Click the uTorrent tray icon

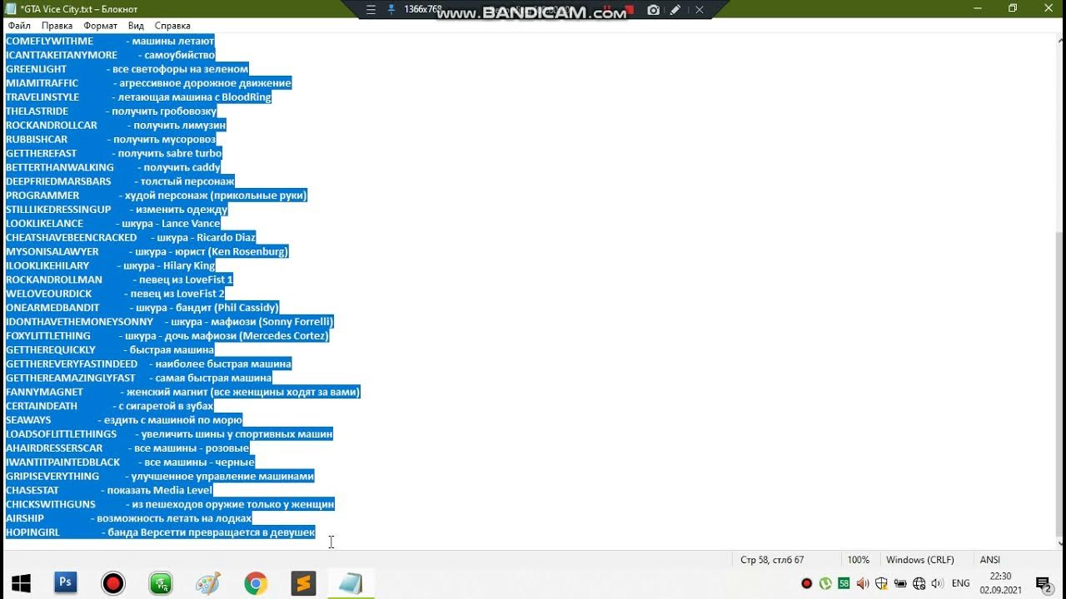(825, 583)
